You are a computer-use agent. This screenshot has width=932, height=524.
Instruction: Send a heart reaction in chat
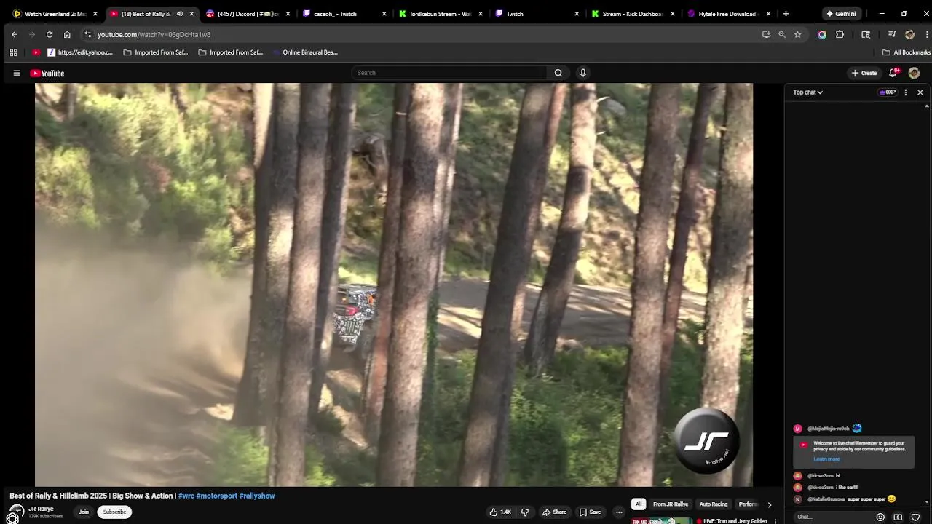tap(915, 517)
